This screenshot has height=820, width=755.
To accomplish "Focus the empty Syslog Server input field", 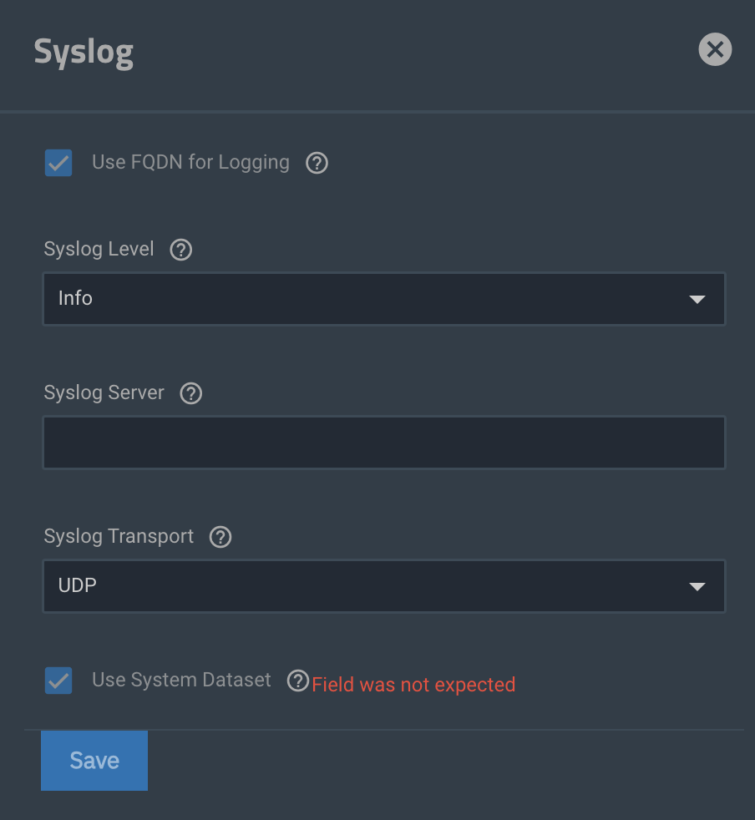I will click(384, 443).
